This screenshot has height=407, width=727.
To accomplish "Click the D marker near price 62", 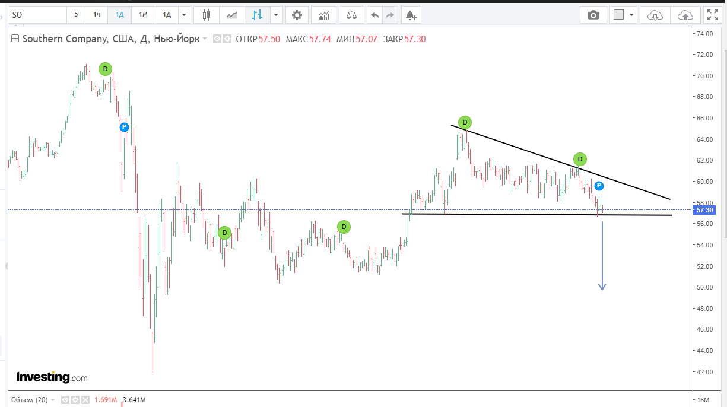I will point(580,159).
